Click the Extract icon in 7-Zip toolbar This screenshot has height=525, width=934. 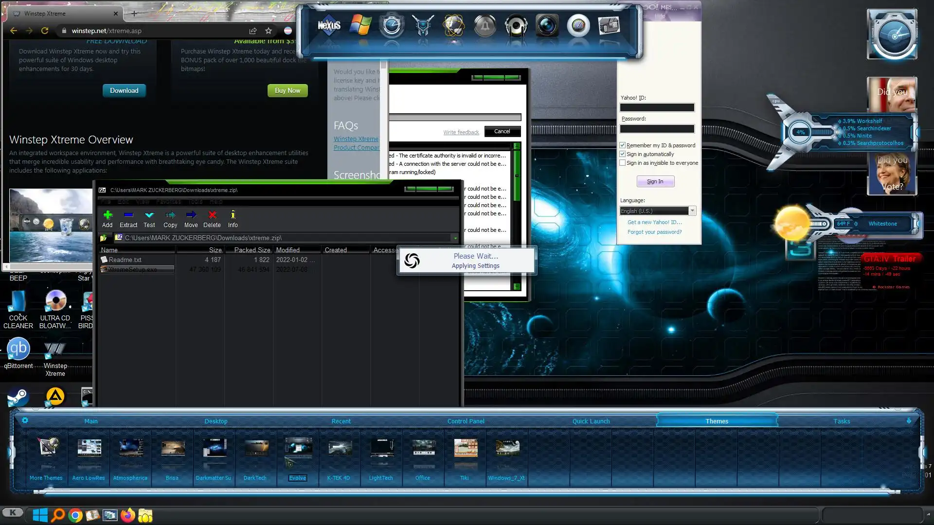(x=128, y=215)
